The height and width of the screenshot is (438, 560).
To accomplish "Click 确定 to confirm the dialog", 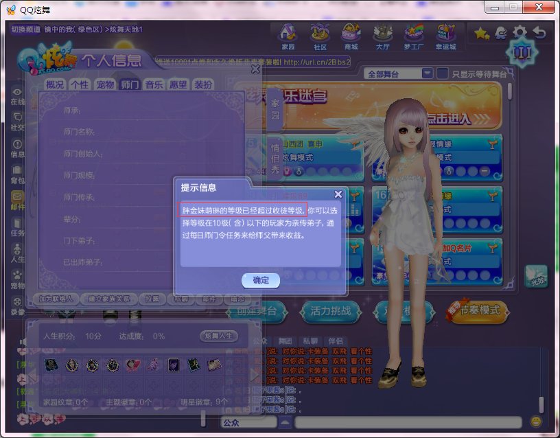I will pyautogui.click(x=259, y=281).
